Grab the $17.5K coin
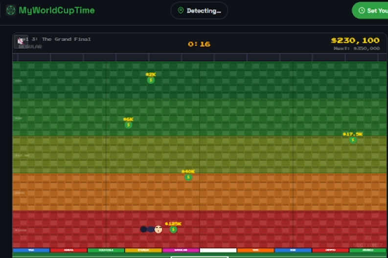Viewport: 388px width, 258px height. click(353, 140)
